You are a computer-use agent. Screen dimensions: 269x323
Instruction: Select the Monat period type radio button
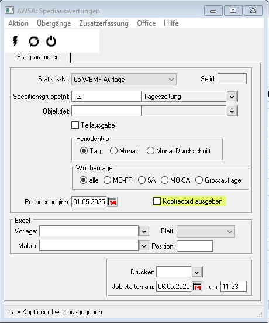pos(113,151)
